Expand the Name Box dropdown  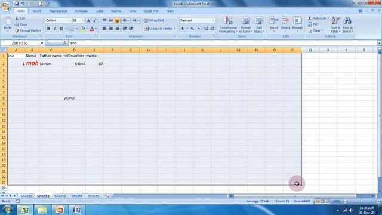click(x=42, y=43)
